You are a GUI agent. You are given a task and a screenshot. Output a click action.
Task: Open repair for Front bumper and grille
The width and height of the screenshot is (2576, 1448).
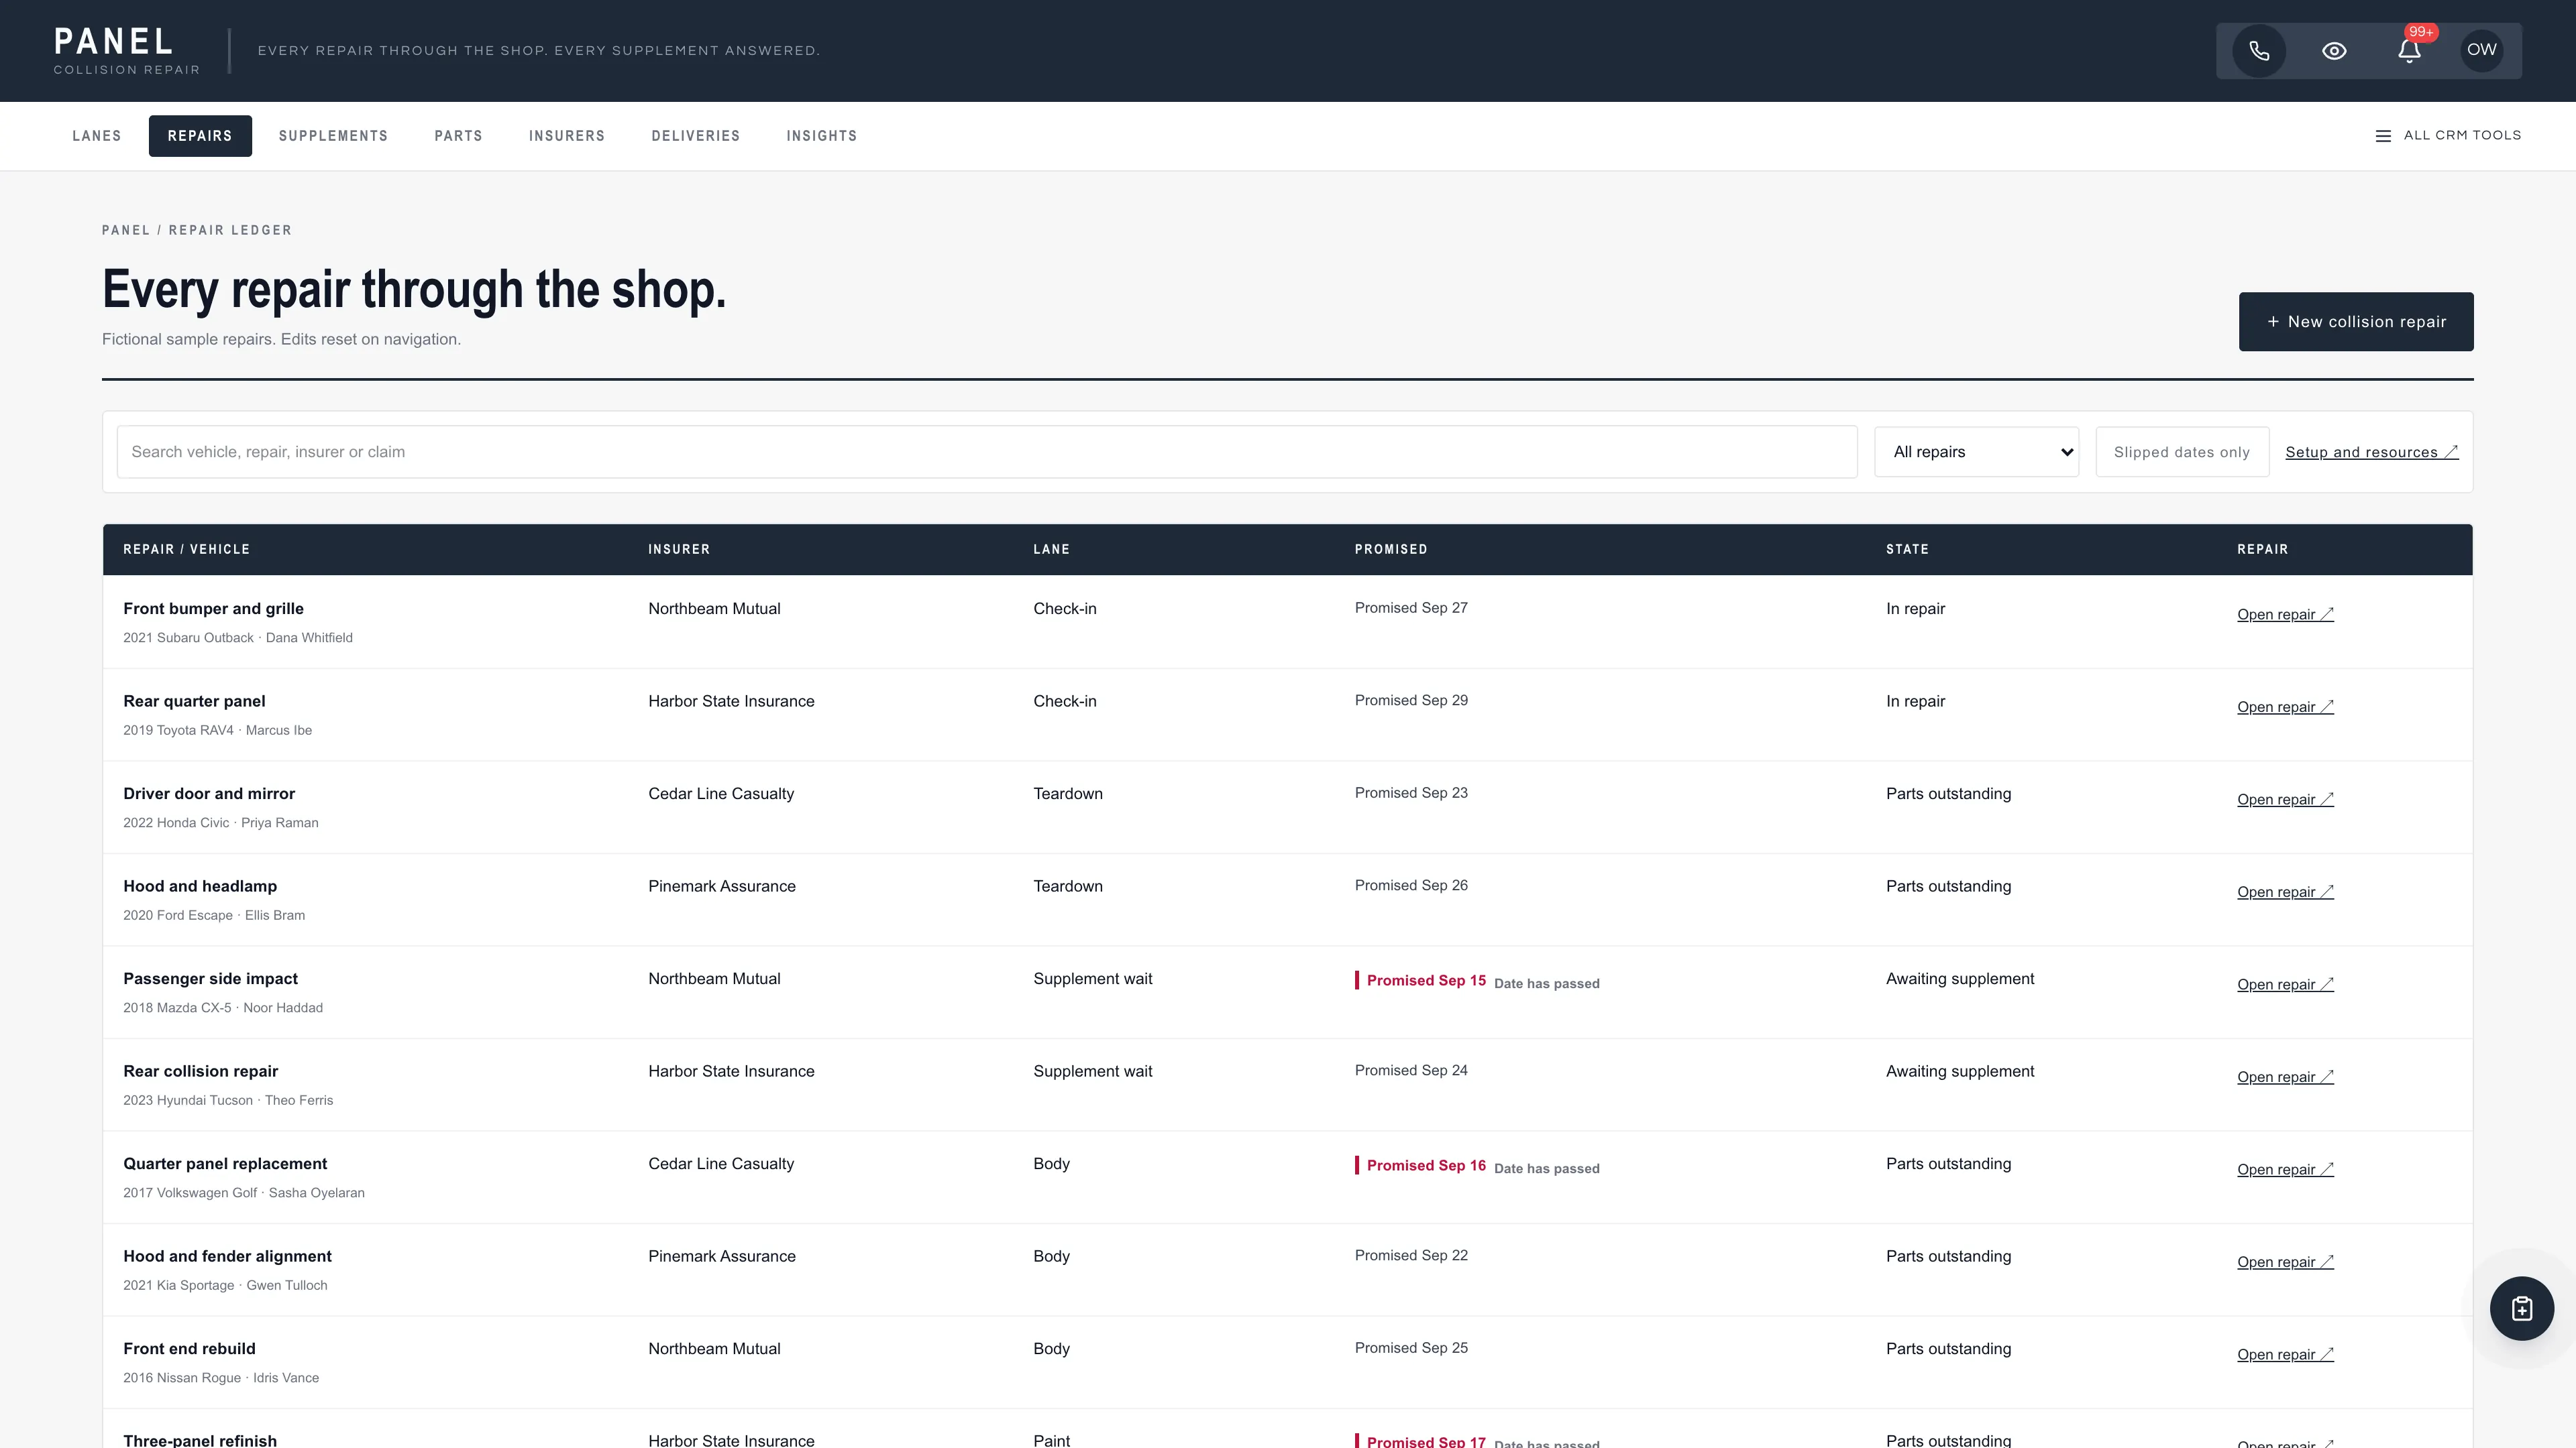coord(2285,615)
